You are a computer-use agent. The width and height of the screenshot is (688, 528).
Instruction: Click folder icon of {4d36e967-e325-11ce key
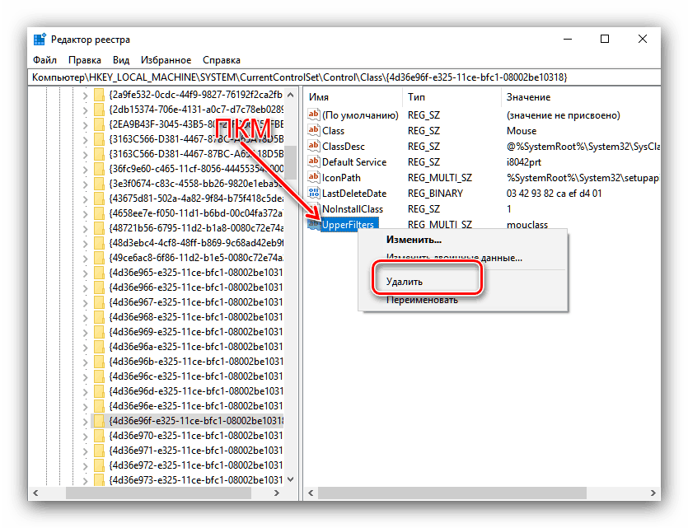click(100, 302)
